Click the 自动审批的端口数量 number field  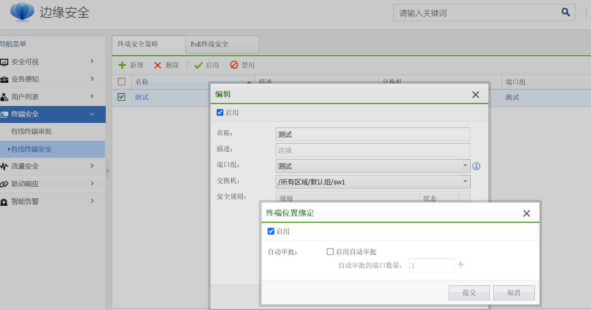click(431, 265)
